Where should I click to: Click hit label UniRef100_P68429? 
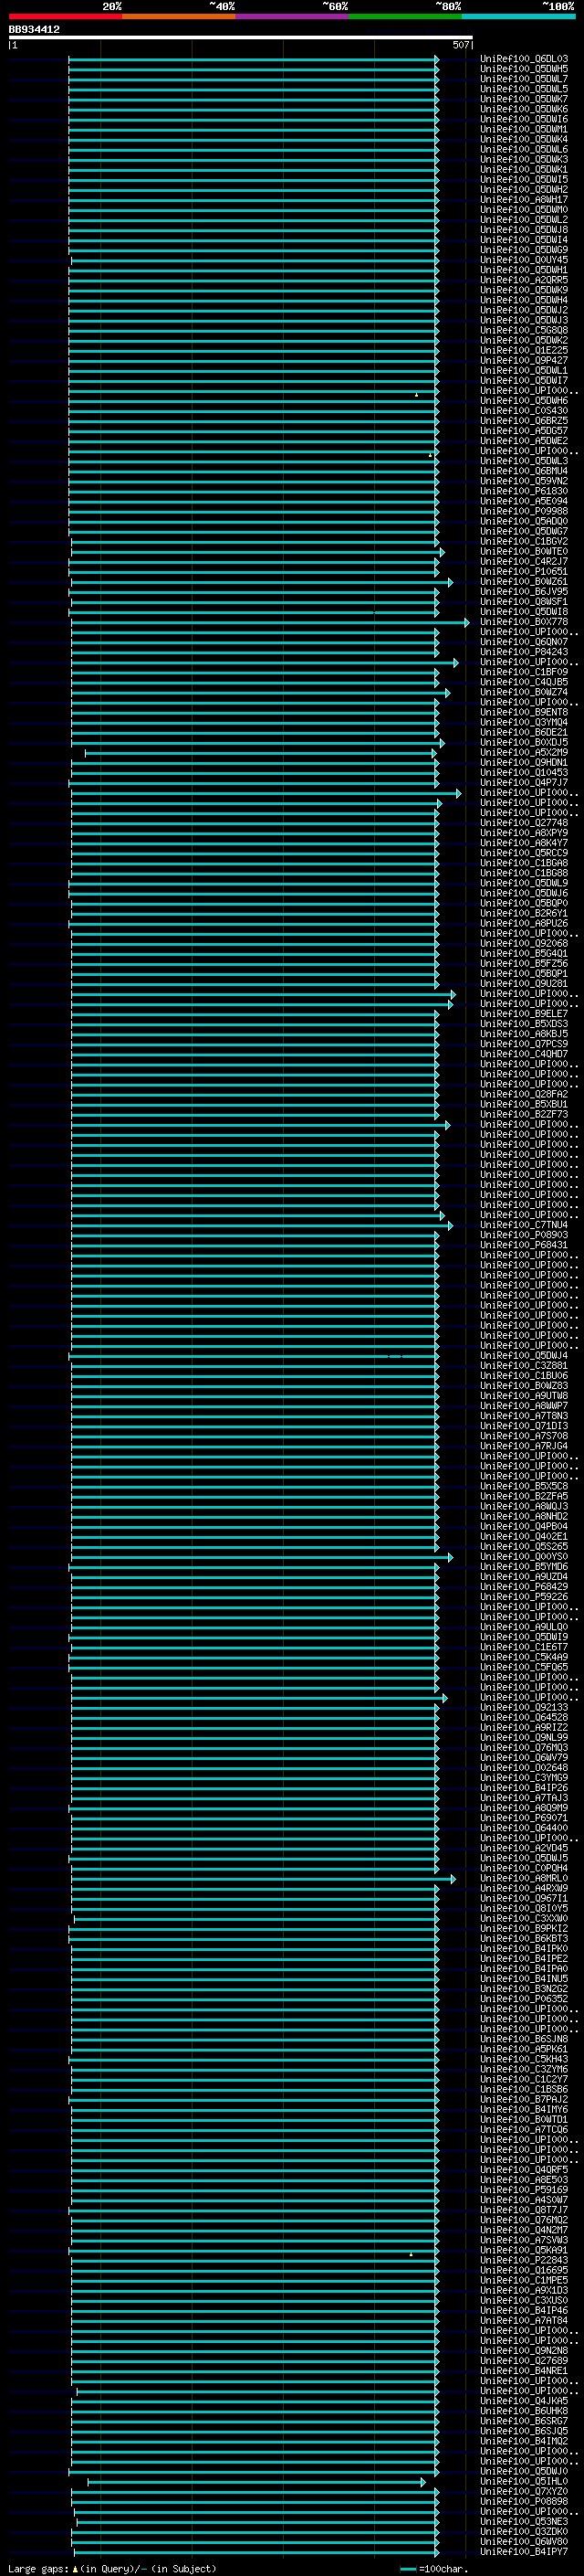[x=524, y=1587]
